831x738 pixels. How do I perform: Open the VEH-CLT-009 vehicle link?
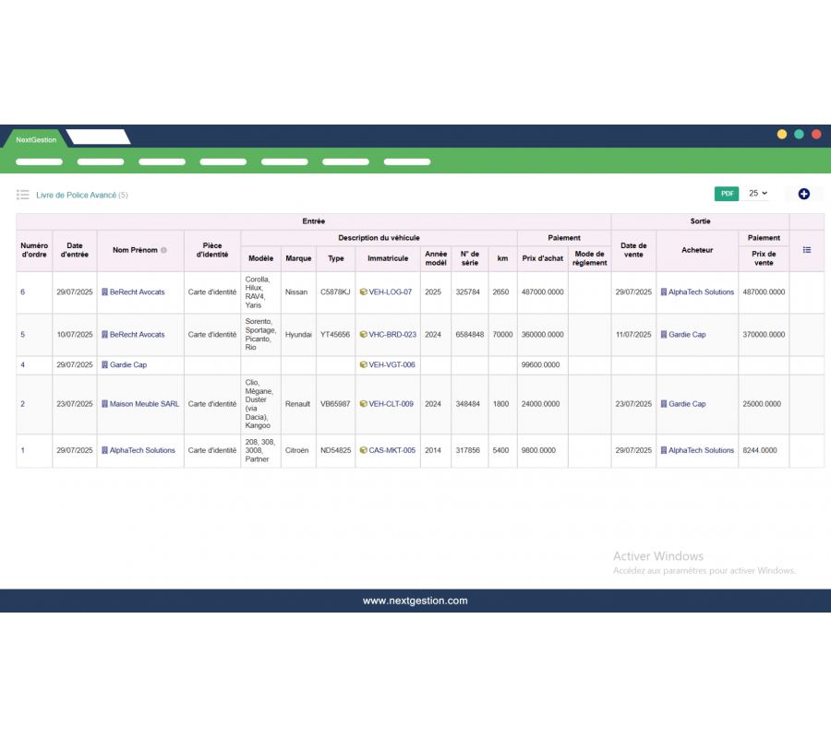[x=391, y=404]
